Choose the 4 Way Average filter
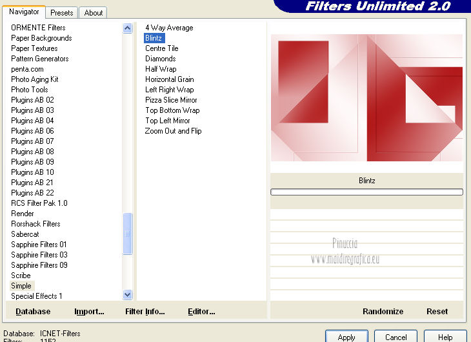Image resolution: width=471 pixels, height=342 pixels. (x=169, y=28)
